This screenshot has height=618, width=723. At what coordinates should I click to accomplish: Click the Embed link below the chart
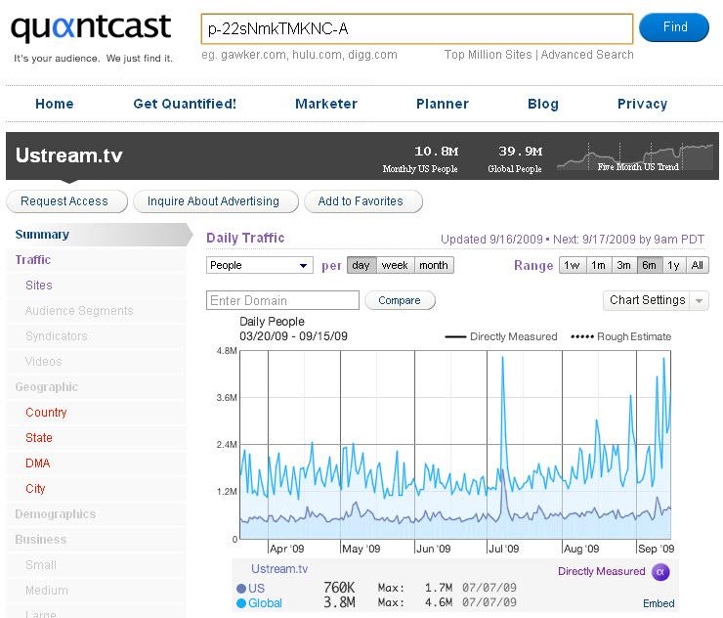coord(659,603)
